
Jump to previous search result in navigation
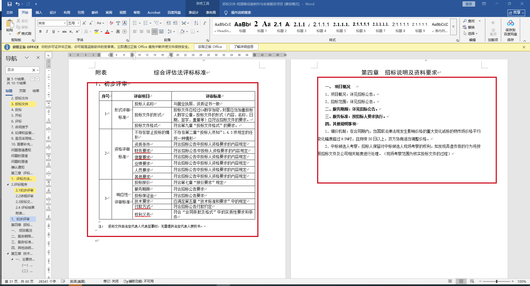pos(32,79)
